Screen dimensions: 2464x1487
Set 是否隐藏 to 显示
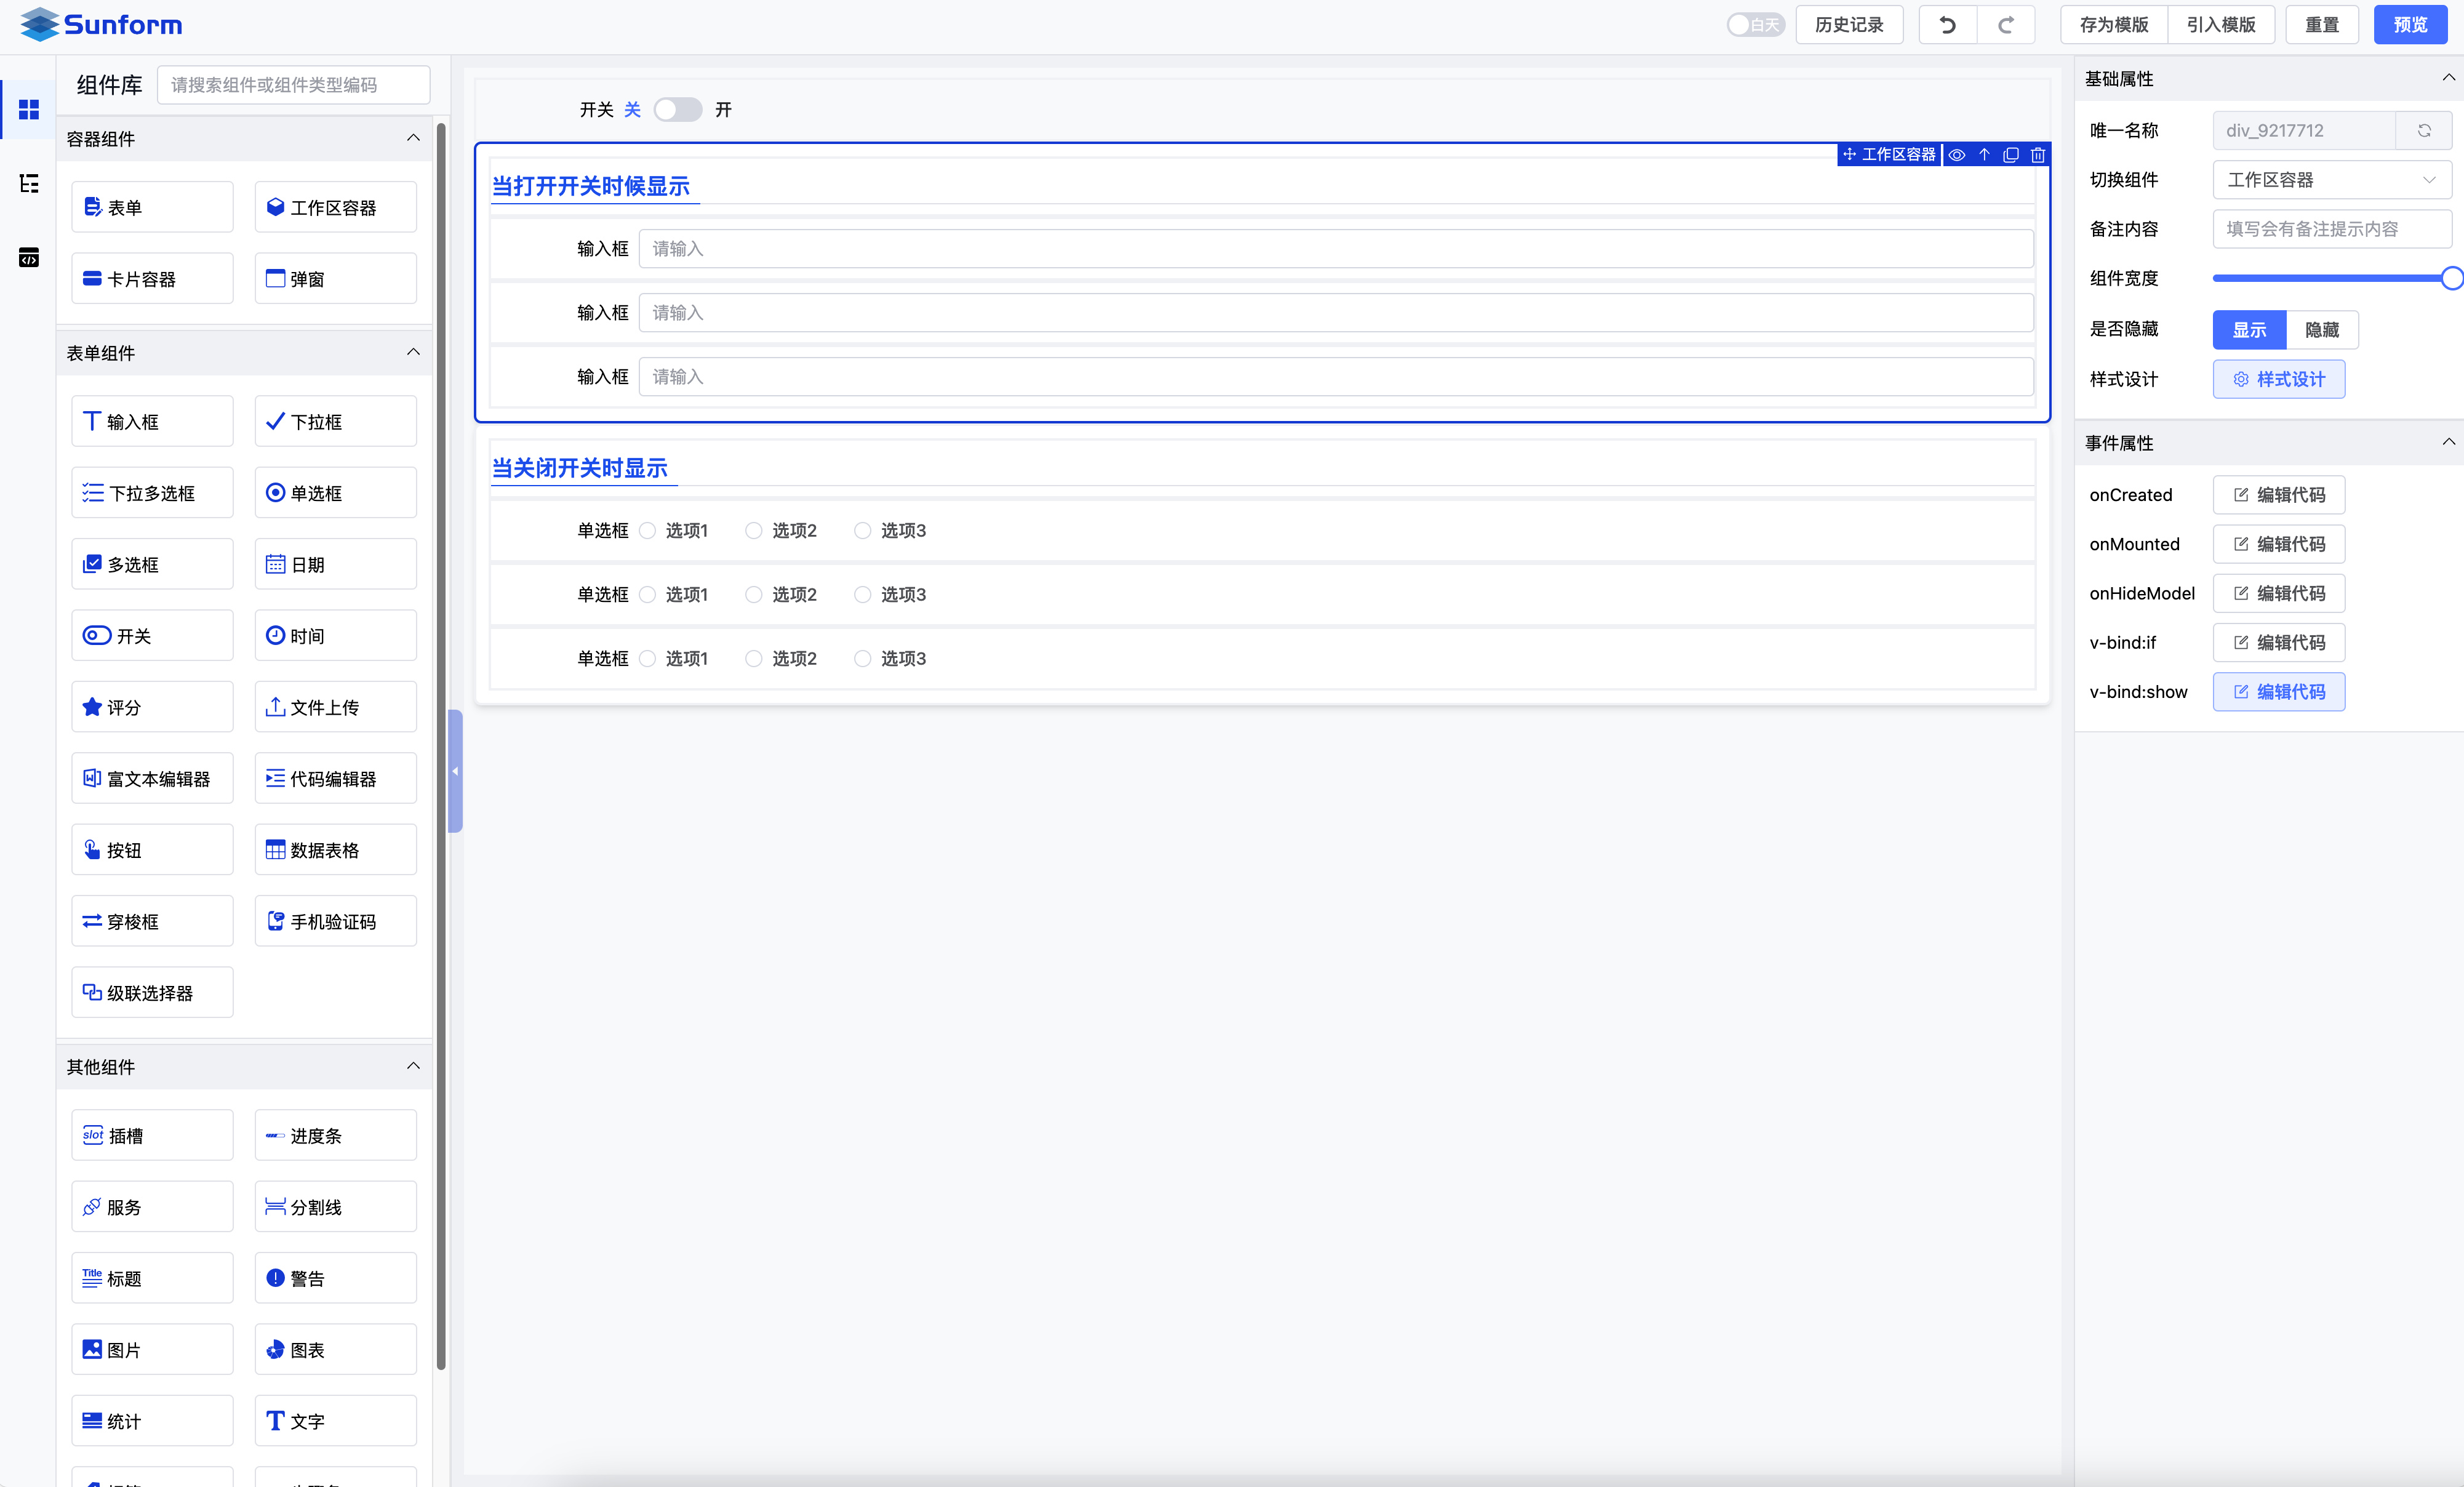2249,330
